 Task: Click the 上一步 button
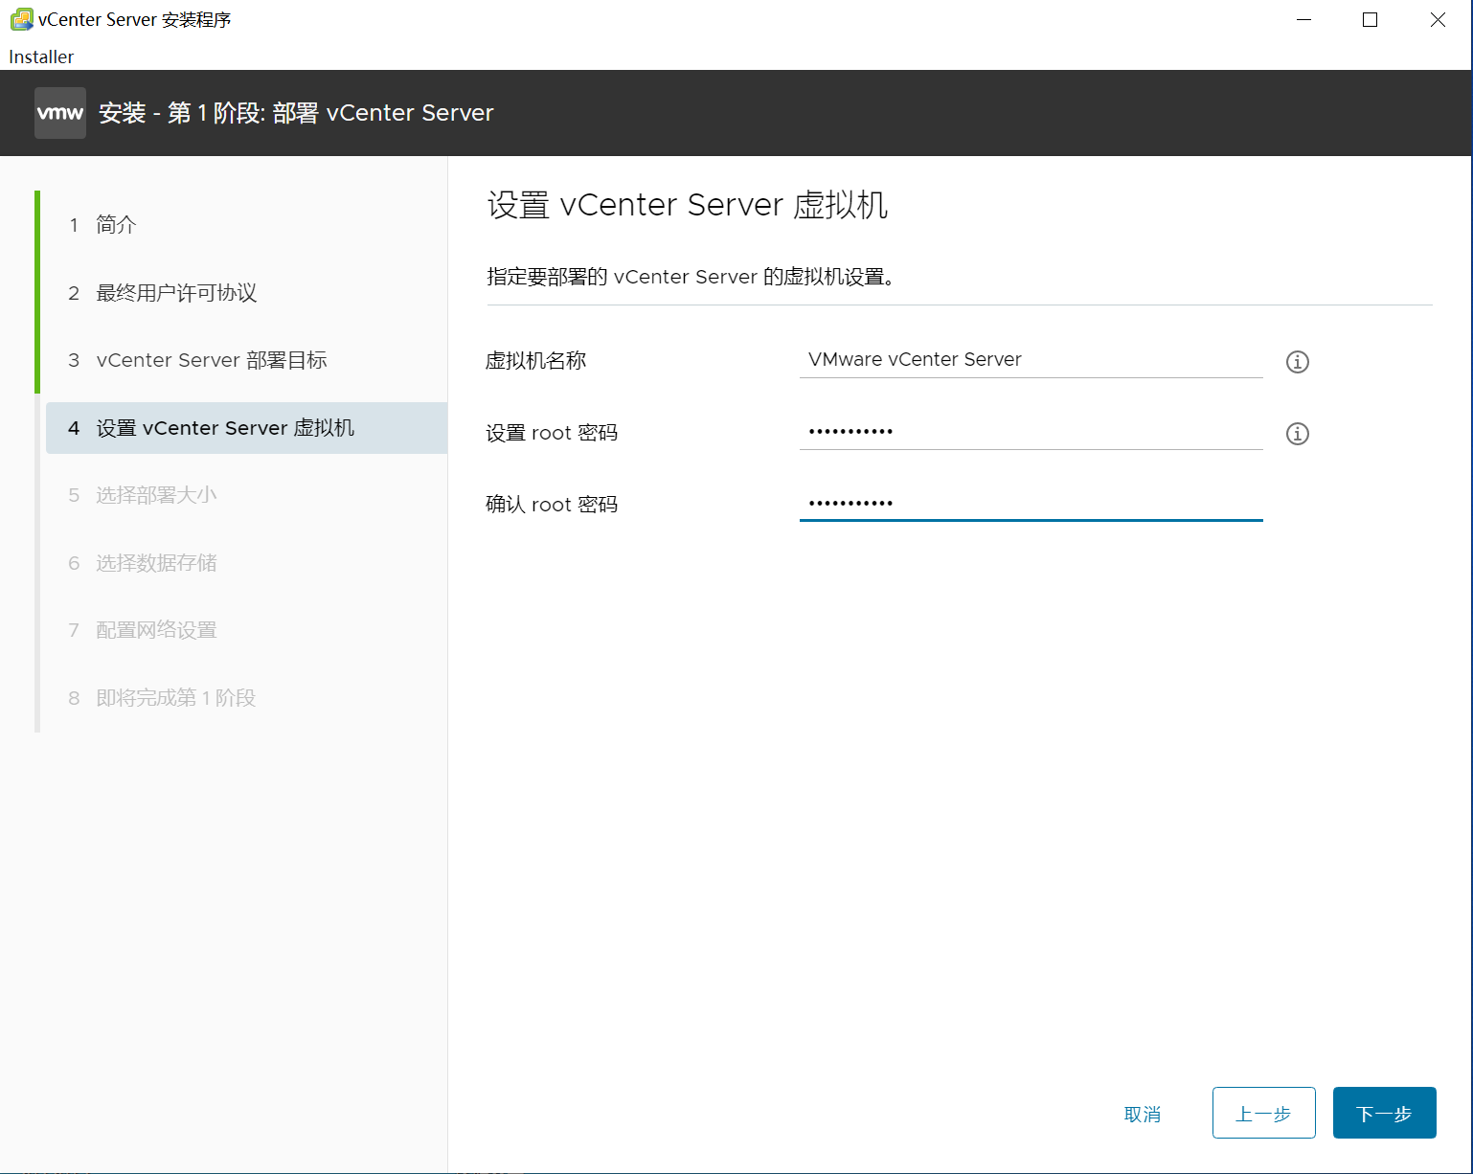point(1263,1113)
